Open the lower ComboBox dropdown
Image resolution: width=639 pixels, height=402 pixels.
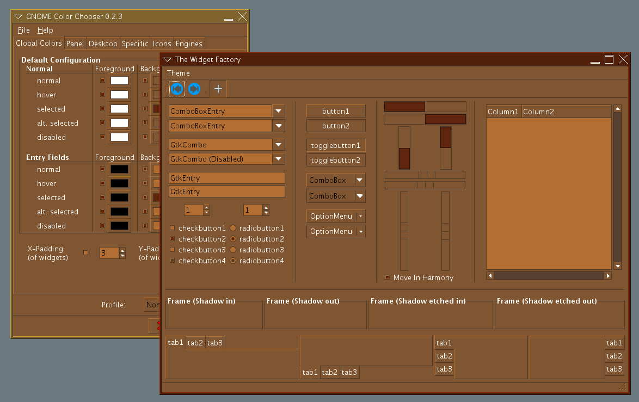(x=336, y=196)
